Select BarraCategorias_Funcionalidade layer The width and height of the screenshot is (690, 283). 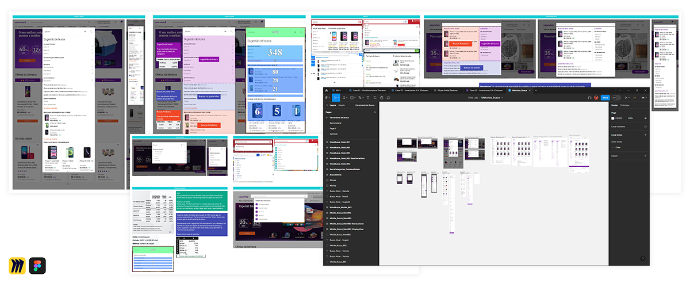click(344, 169)
